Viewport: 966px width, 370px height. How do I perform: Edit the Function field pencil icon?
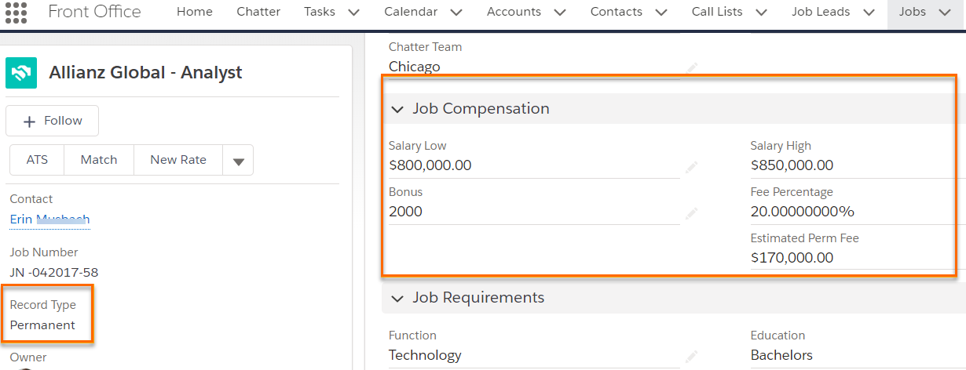click(x=691, y=356)
